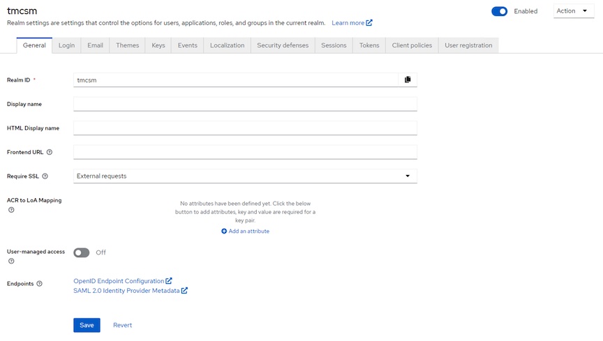Click the plus icon to add an attribute
The width and height of the screenshot is (603, 341).
click(x=224, y=232)
